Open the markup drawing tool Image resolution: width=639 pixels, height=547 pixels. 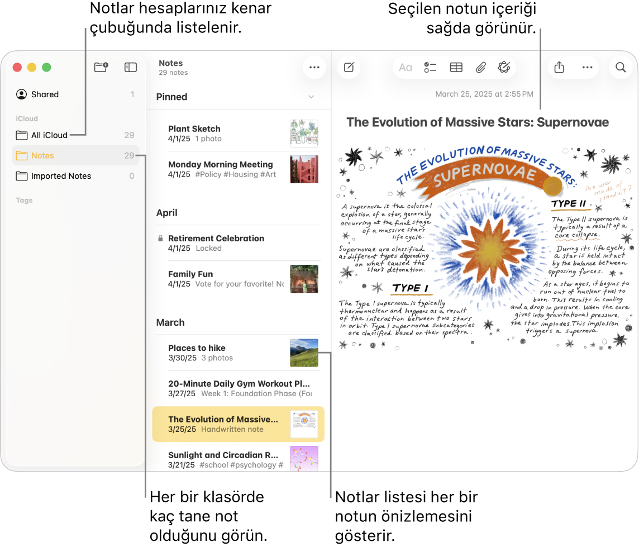504,68
